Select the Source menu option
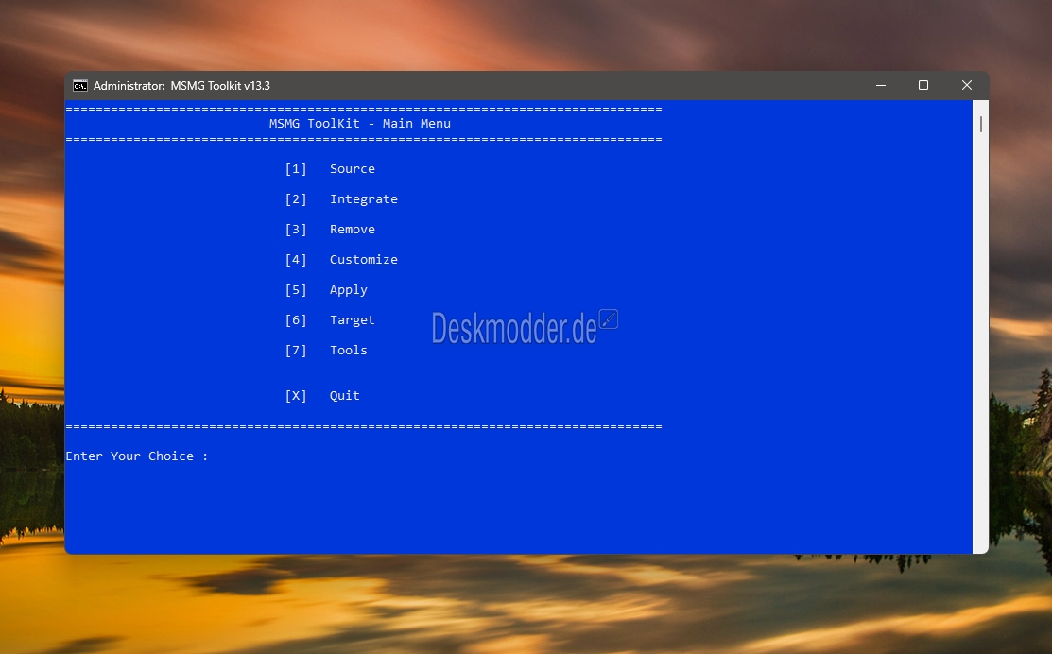 [x=353, y=169]
